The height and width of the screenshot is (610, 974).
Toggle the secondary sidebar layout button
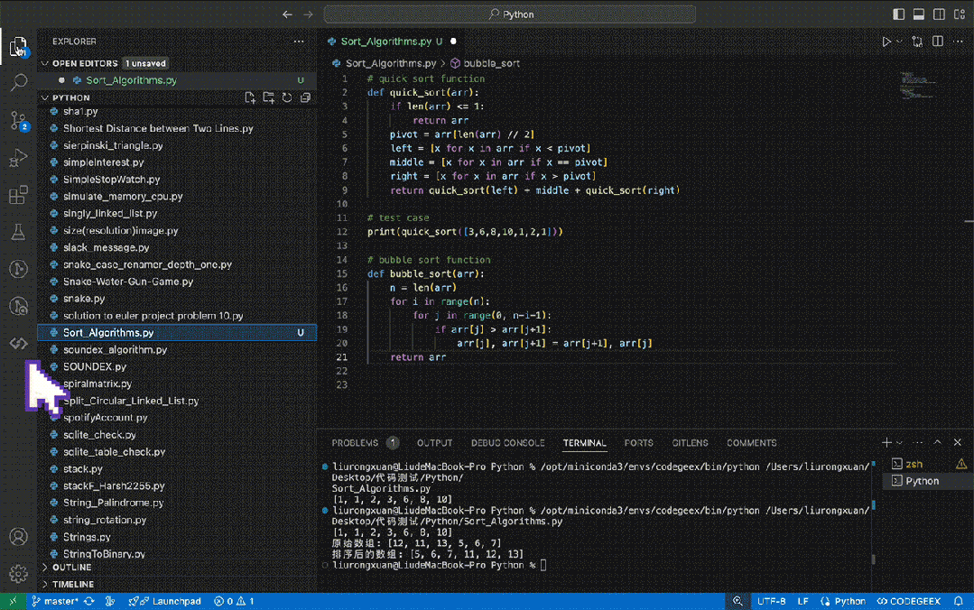tap(939, 14)
